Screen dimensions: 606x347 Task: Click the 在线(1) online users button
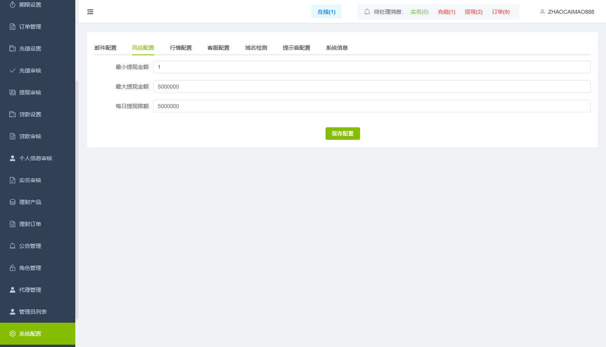[x=326, y=12]
